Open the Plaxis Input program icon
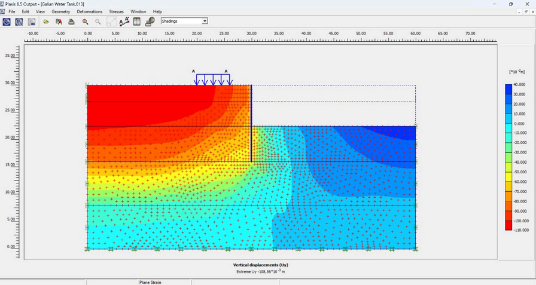Viewport: 536px width, 285px height. [7, 22]
